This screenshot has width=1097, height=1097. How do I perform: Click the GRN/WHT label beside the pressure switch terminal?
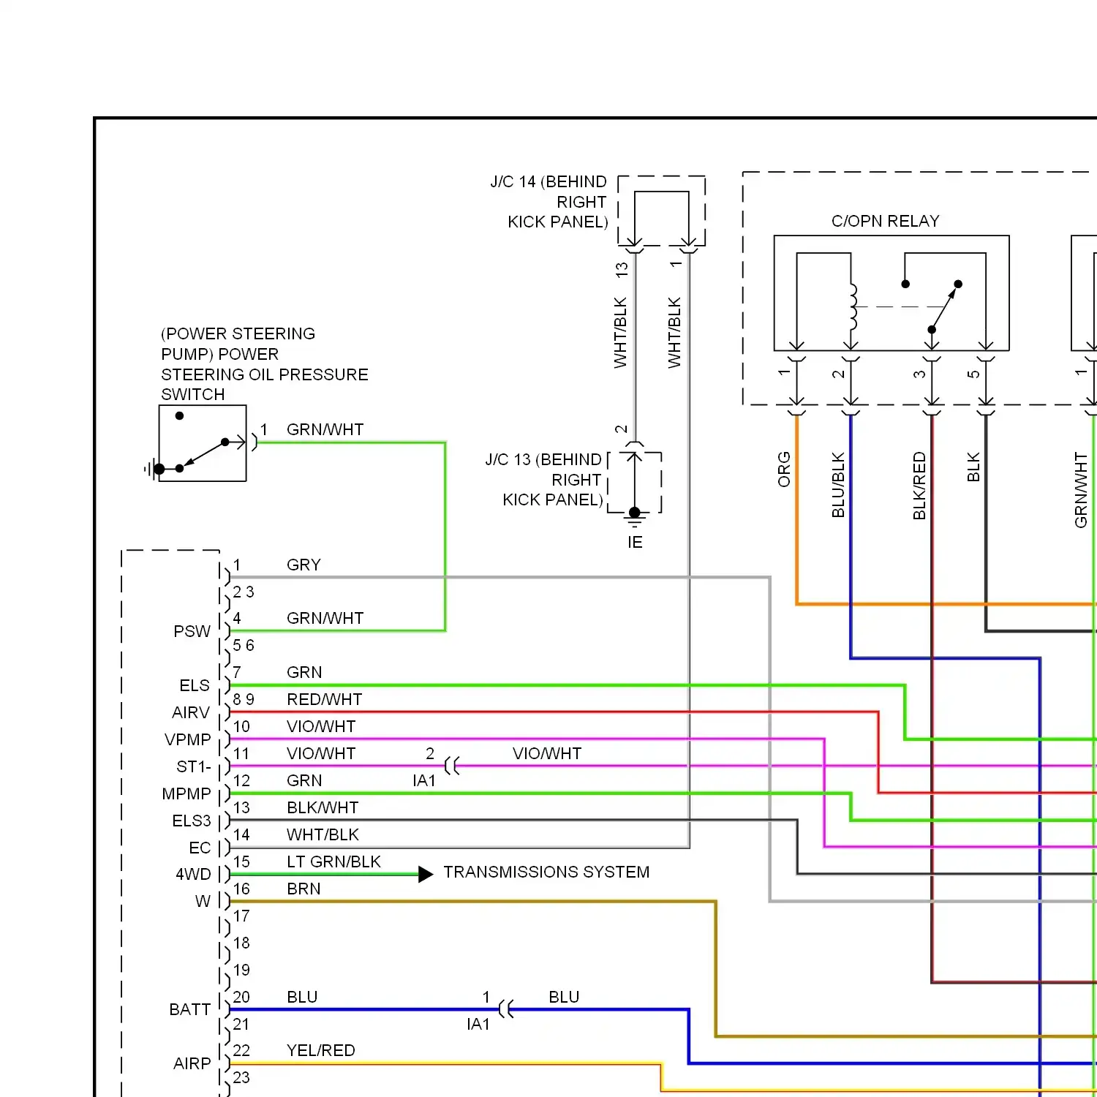[325, 429]
